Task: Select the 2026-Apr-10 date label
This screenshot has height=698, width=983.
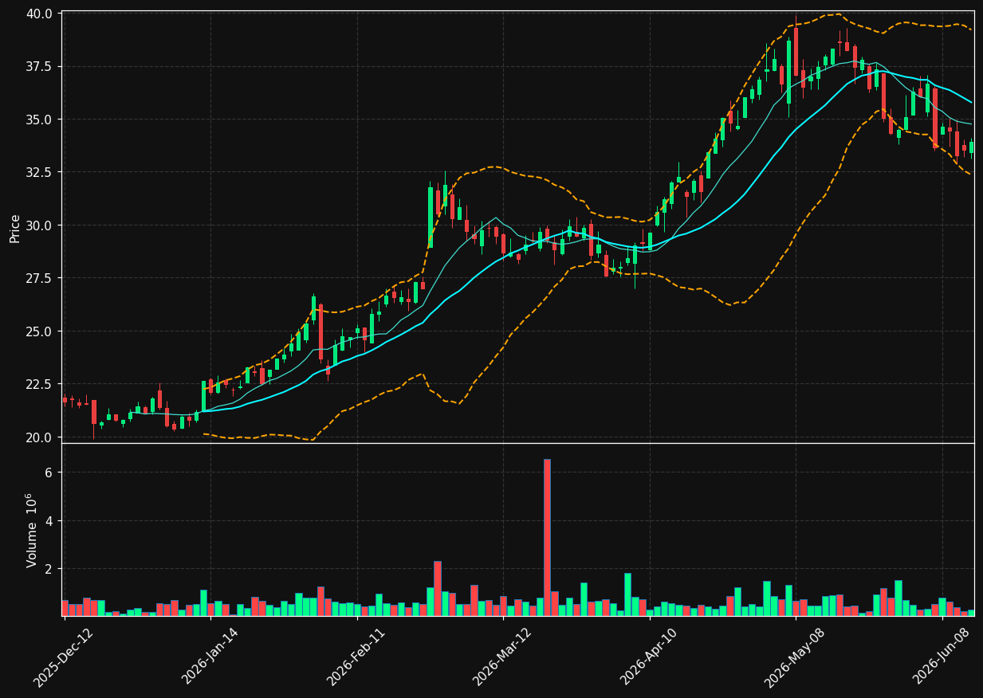Action: tap(648, 656)
